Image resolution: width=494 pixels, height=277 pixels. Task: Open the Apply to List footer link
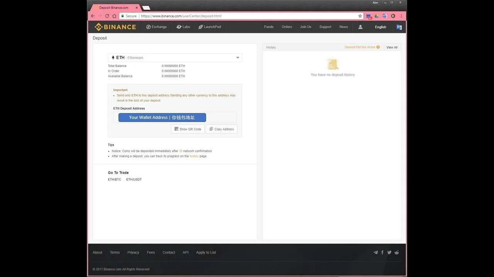click(206, 252)
